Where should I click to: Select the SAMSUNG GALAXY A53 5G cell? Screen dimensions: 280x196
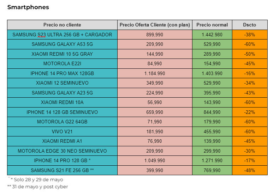coord(62,44)
